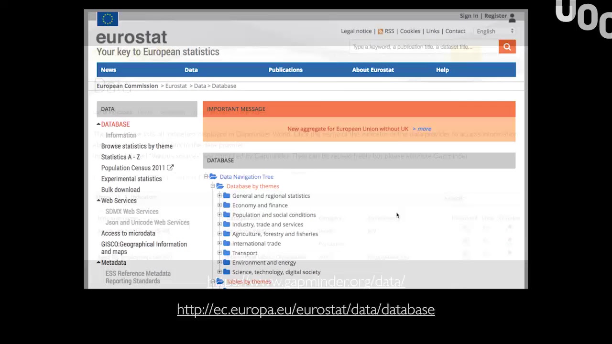Open Statistics A - Z in sidebar
Viewport: 612px width, 344px height.
[120, 157]
